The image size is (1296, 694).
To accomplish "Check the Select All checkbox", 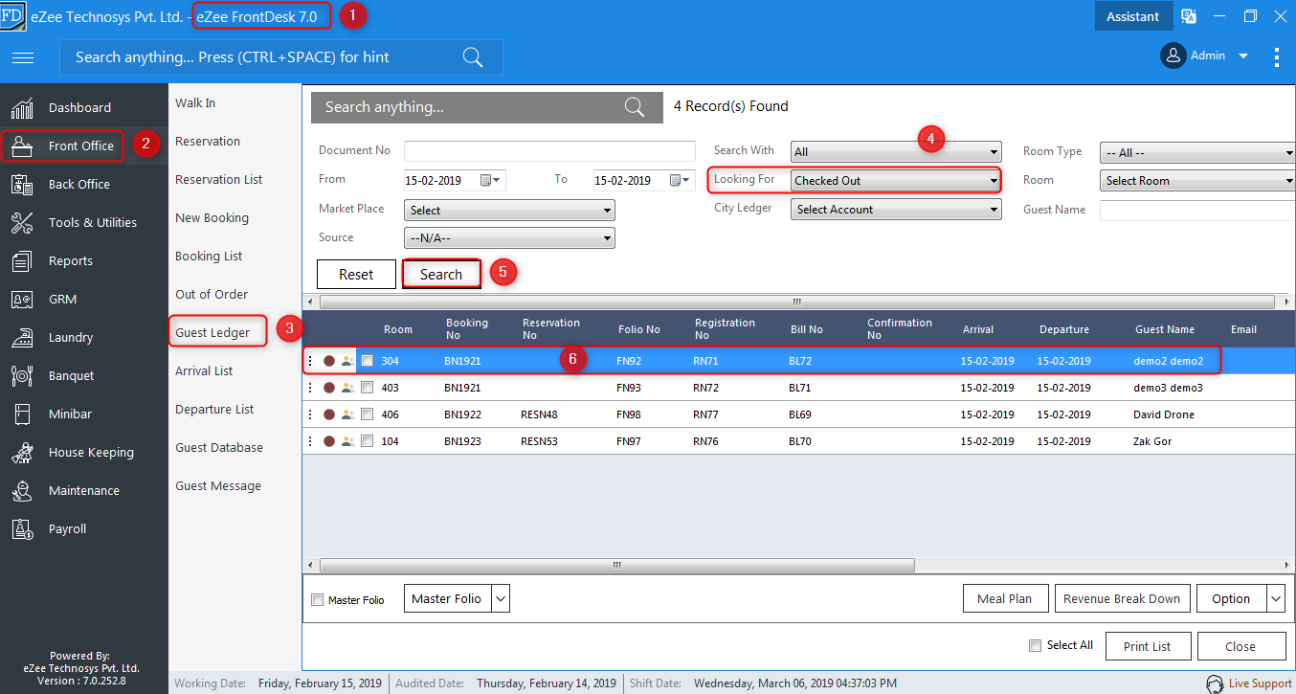I will 1035,645.
